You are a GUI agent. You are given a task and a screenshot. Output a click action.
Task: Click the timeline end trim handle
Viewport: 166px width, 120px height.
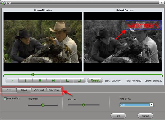[x=162, y=75]
